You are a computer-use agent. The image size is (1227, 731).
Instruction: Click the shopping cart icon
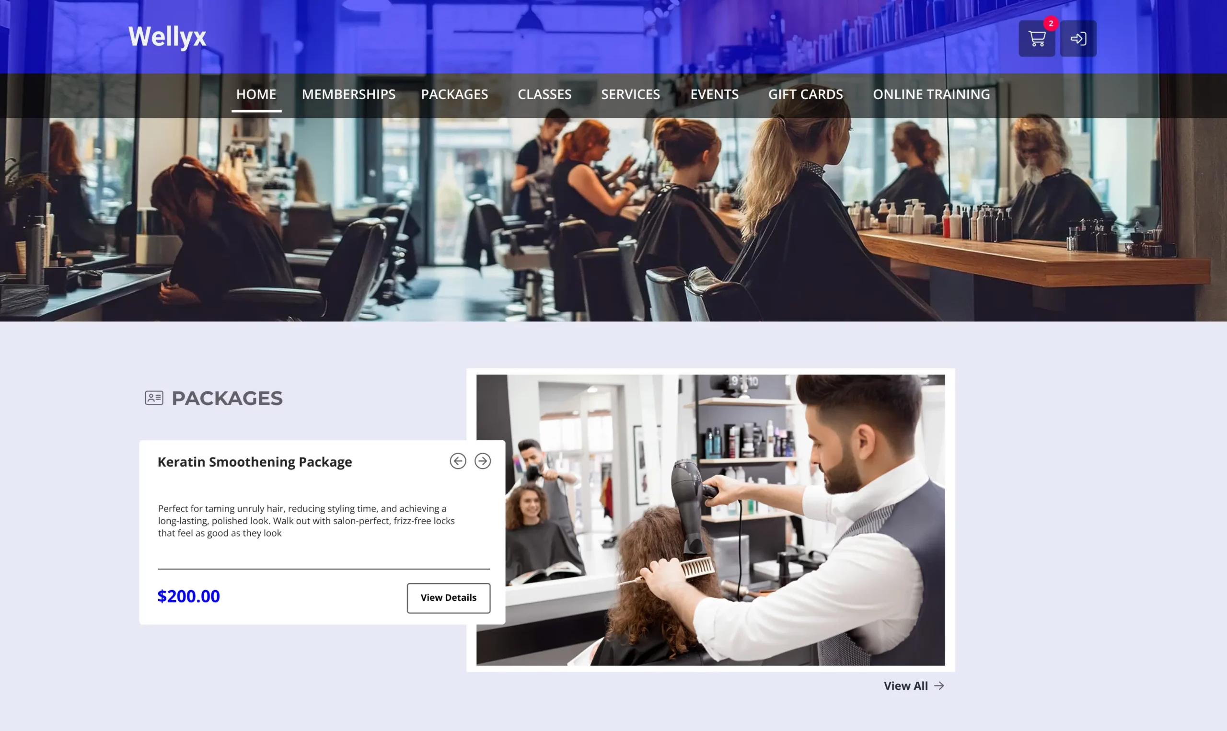coord(1036,38)
